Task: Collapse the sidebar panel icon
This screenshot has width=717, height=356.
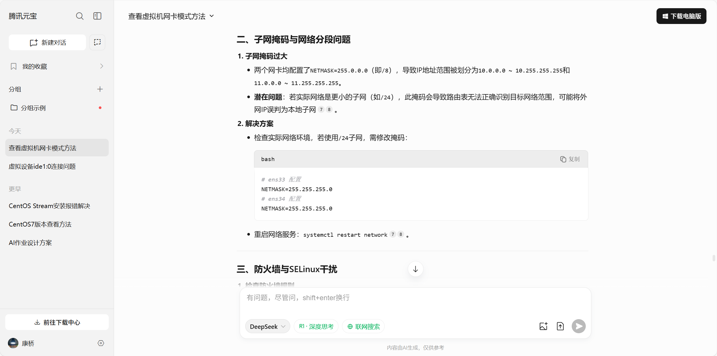Action: tap(97, 16)
